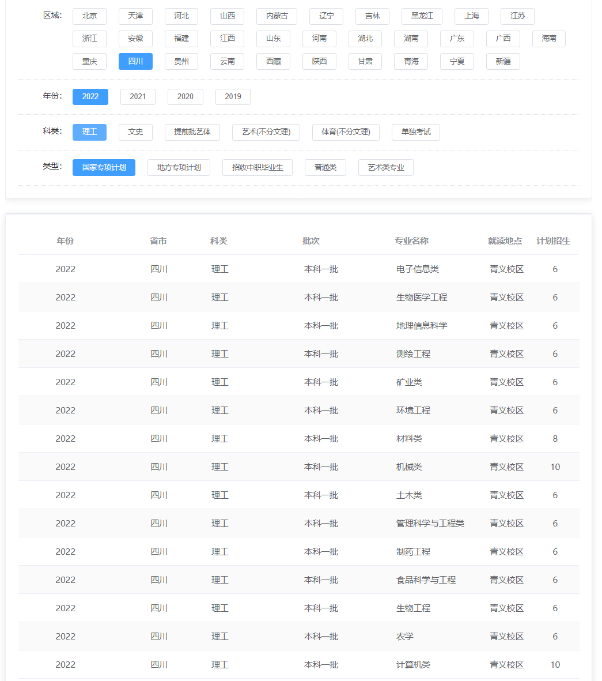Select 贵州 region filter
602x681 pixels.
pyautogui.click(x=181, y=62)
